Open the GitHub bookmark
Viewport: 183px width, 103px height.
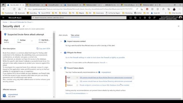pyautogui.click(x=138, y=13)
